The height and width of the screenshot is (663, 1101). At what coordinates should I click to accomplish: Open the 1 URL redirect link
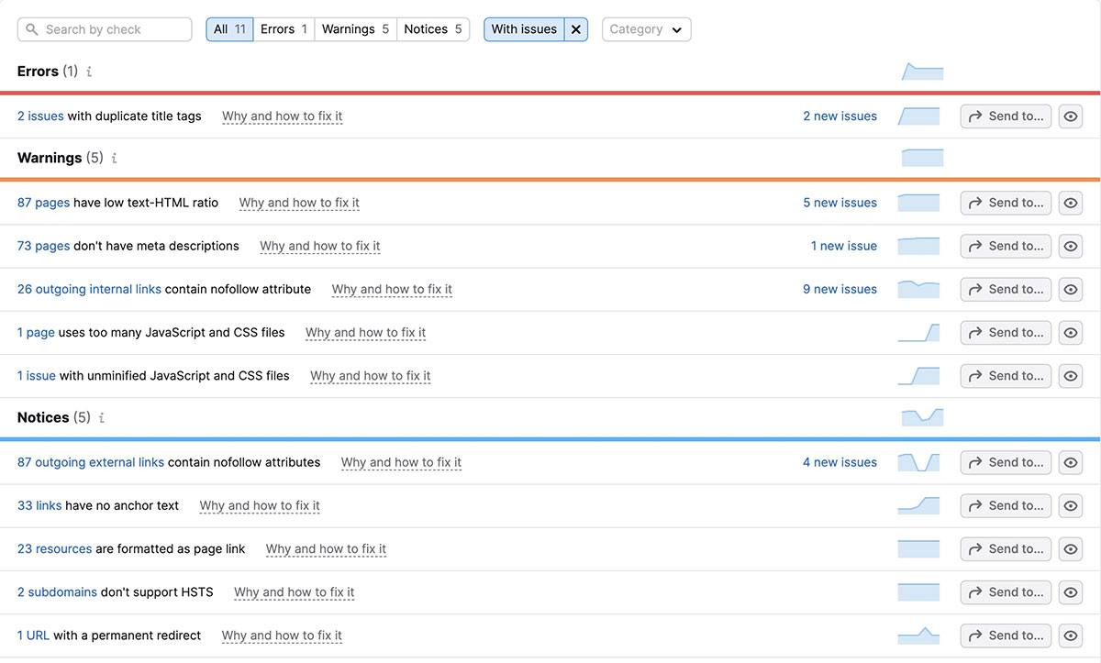pyautogui.click(x=33, y=635)
